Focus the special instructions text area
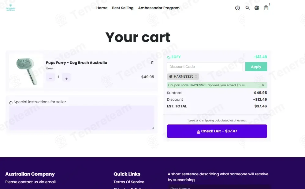This screenshot has height=189, width=305. coord(81,117)
